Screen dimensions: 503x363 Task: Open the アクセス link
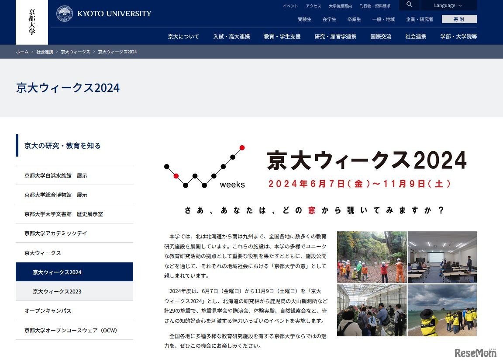pos(314,6)
